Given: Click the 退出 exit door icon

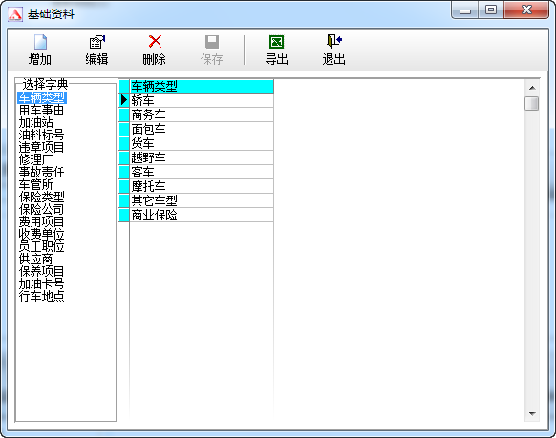Looking at the screenshot, I should pyautogui.click(x=334, y=41).
